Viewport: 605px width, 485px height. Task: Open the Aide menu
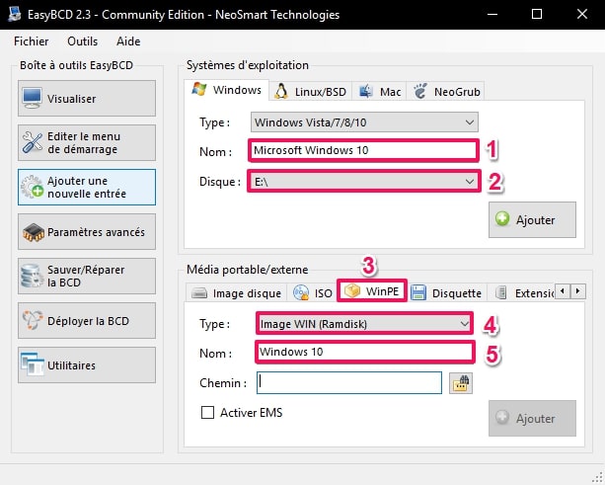[x=128, y=41]
